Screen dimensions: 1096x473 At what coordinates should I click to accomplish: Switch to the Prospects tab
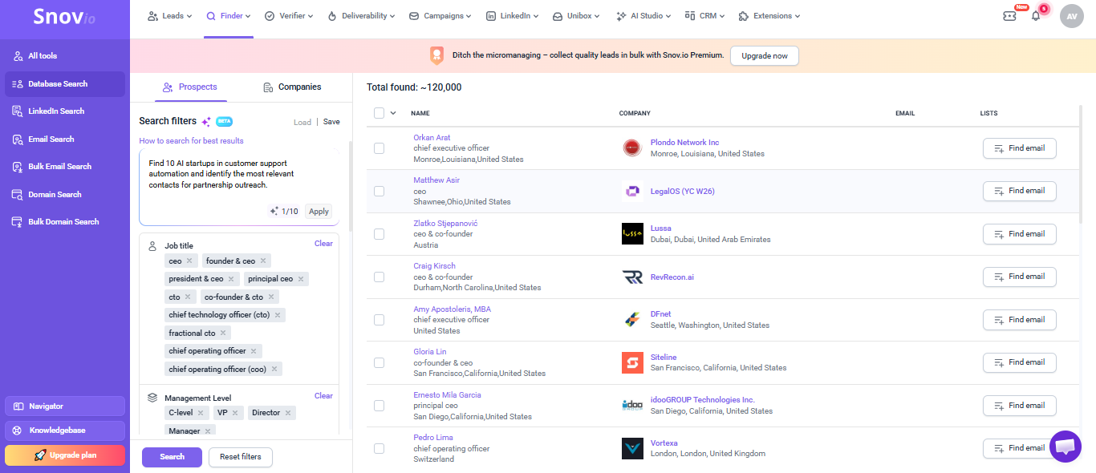point(190,87)
